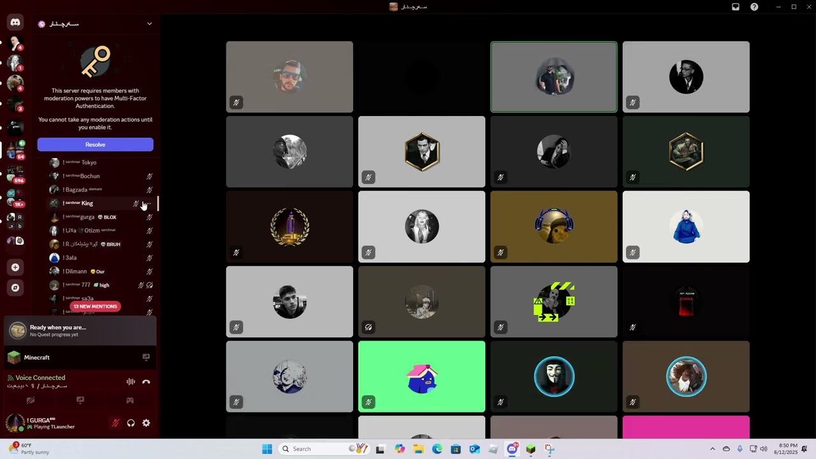
Task: Click the Windows taskbar search box
Action: tap(324, 449)
